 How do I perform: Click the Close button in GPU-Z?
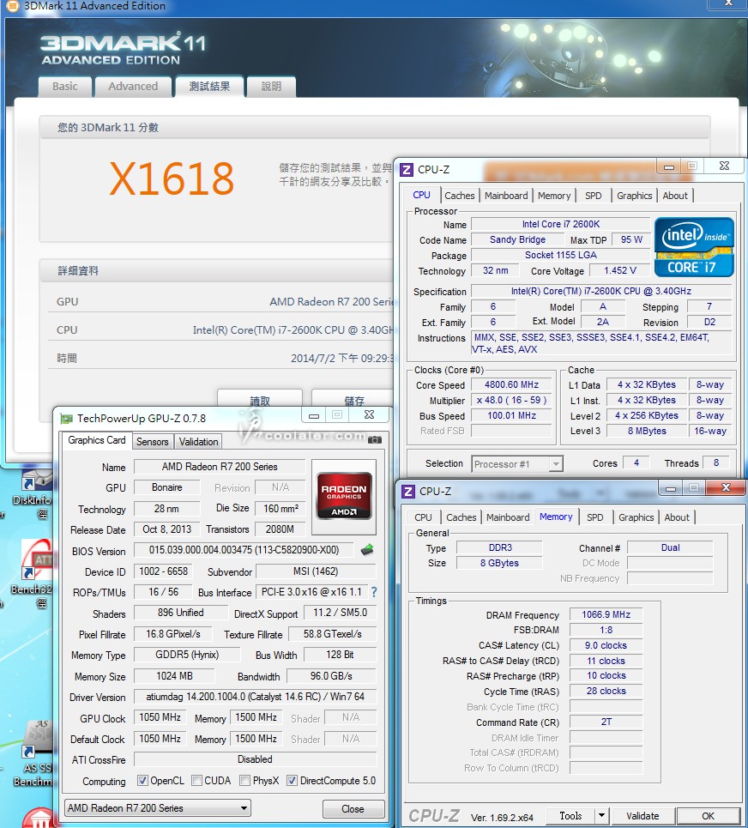(353, 809)
